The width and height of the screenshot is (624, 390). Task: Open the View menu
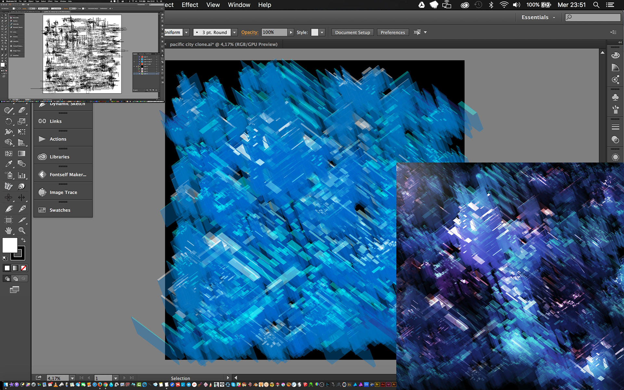click(213, 5)
